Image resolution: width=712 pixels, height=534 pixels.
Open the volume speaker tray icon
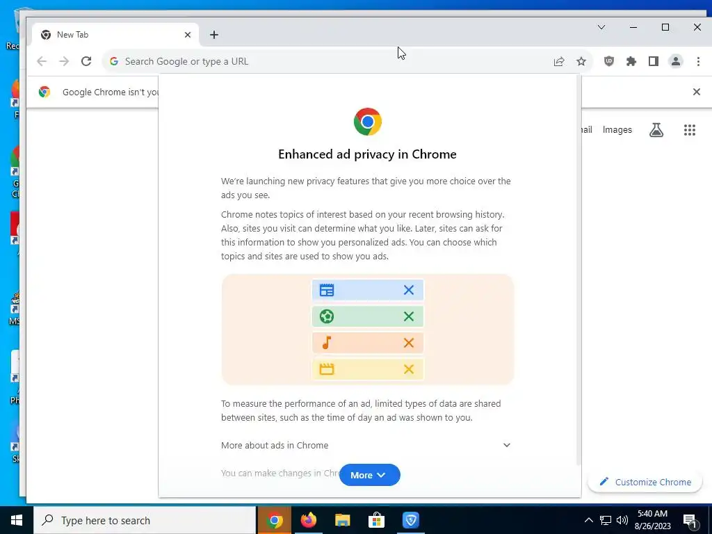(622, 520)
